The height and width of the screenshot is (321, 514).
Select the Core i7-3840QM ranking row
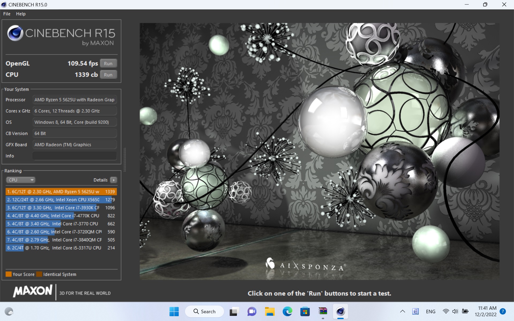click(x=61, y=240)
